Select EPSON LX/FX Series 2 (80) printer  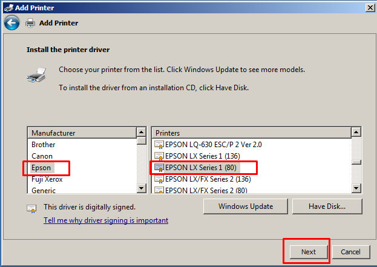(x=206, y=190)
